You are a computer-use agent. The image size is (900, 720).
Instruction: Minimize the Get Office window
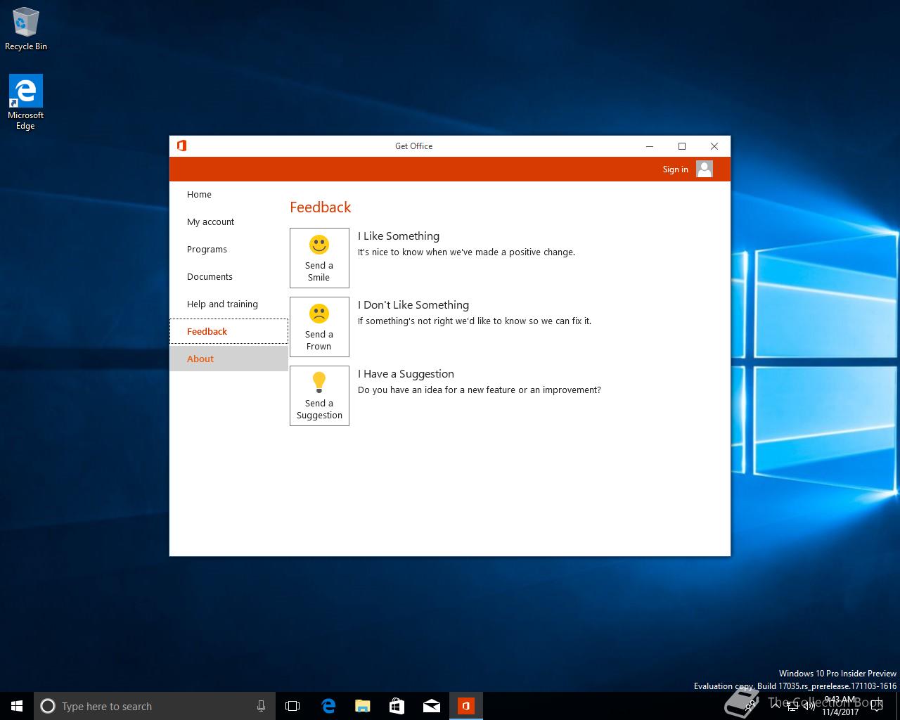click(650, 146)
